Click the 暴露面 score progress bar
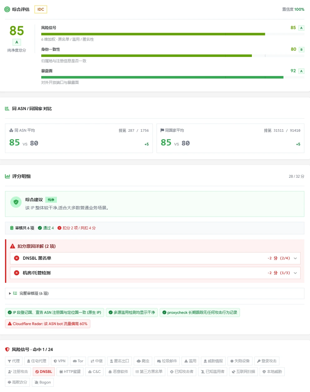The width and height of the screenshot is (310, 392). click(173, 77)
